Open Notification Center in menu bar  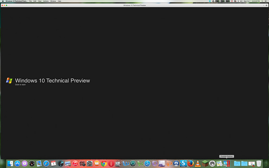tap(266, 1)
